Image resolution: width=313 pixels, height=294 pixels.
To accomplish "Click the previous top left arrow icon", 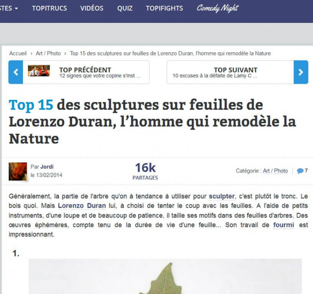I will (x=16, y=72).
